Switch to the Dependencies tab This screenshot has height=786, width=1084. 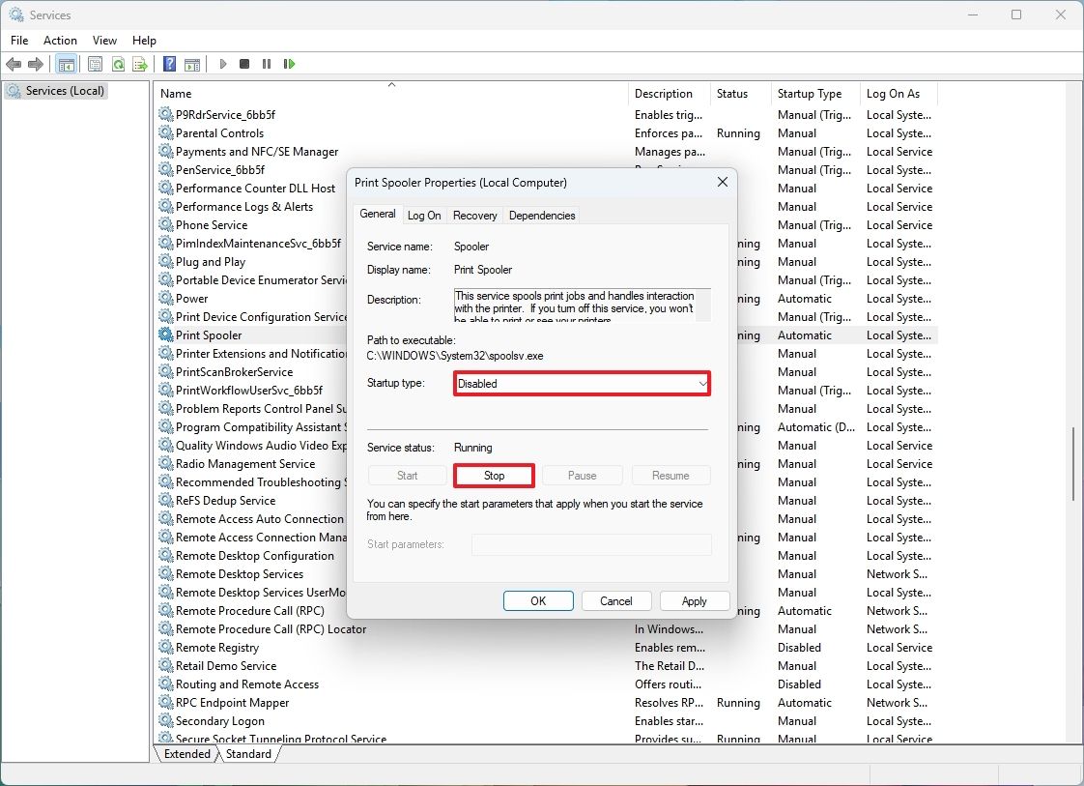coord(541,215)
